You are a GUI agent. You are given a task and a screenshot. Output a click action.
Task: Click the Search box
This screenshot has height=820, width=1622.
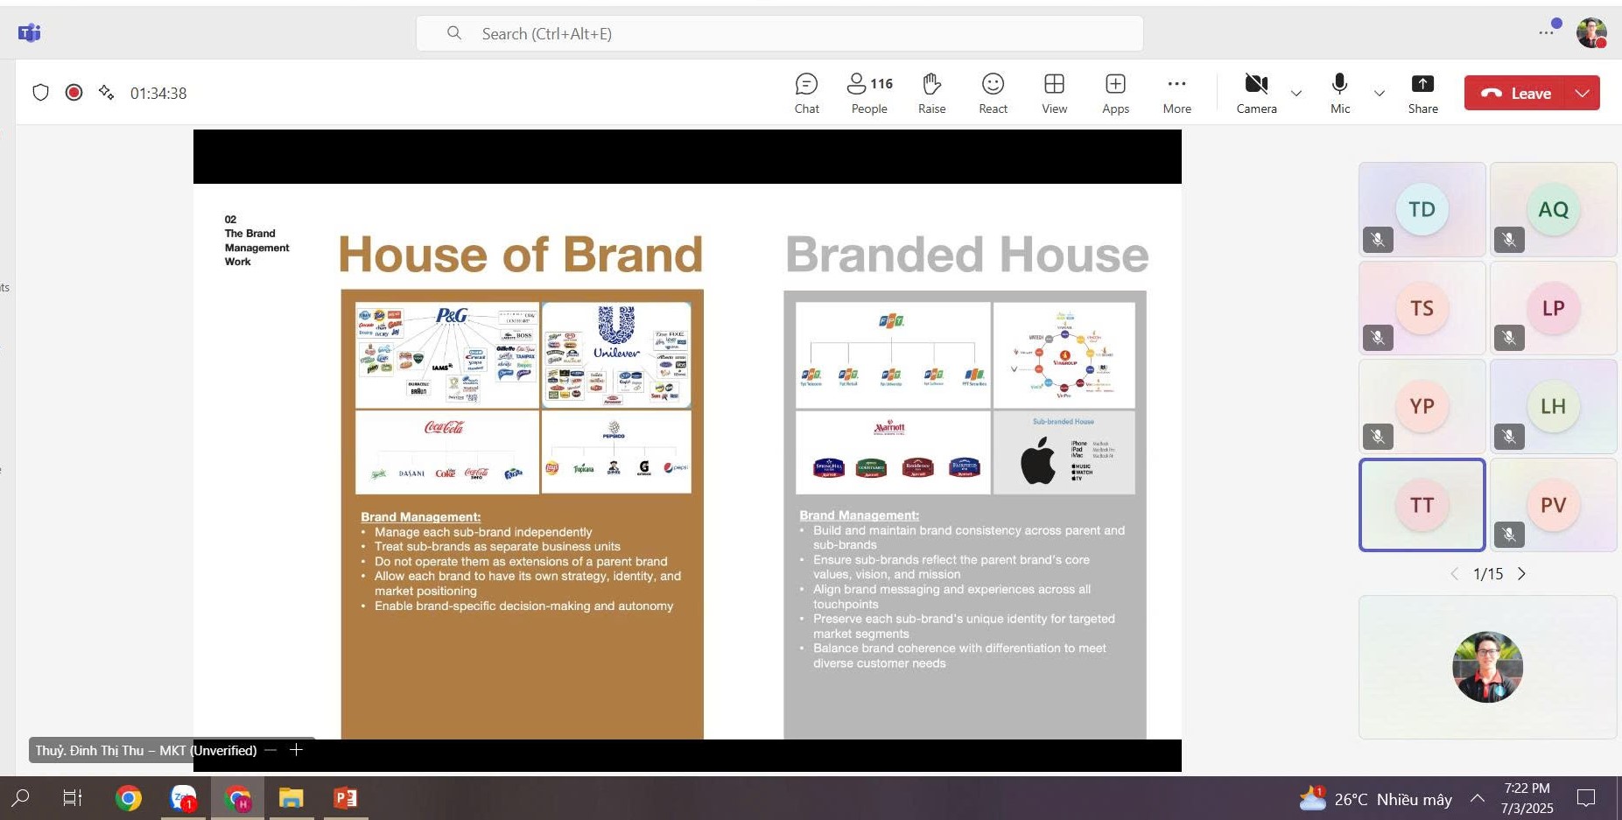pos(779,34)
